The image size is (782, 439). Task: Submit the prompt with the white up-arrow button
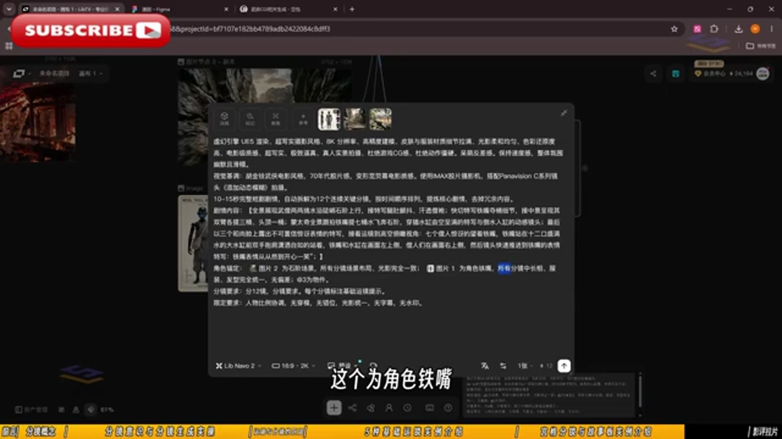(x=564, y=366)
